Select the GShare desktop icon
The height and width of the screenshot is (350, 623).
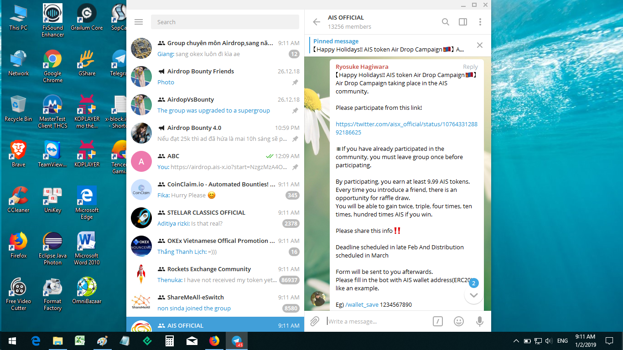[x=87, y=63]
